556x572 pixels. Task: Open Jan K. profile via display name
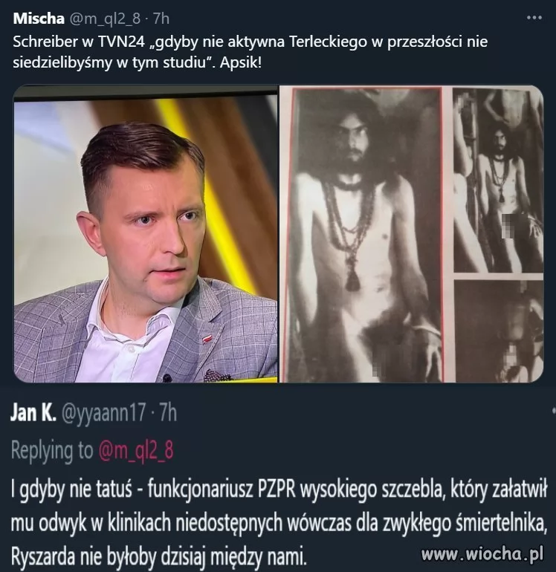click(33, 412)
